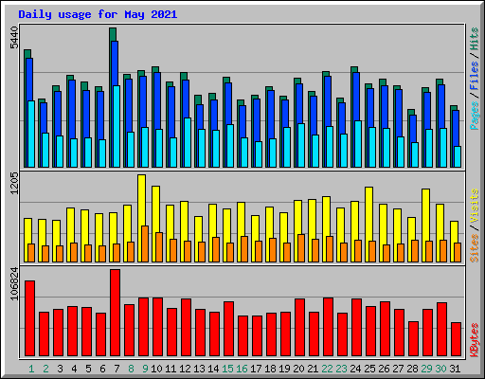This screenshot has height=379, width=485.
Task: Click day label 22 on the axis
Action: coord(327,369)
